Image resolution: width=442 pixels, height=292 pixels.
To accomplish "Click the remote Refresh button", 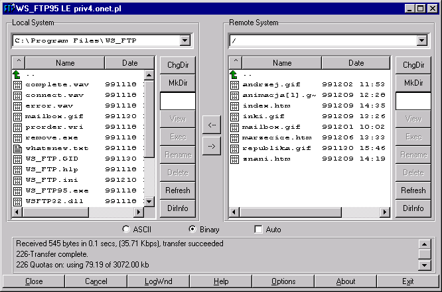I will click(x=413, y=190).
